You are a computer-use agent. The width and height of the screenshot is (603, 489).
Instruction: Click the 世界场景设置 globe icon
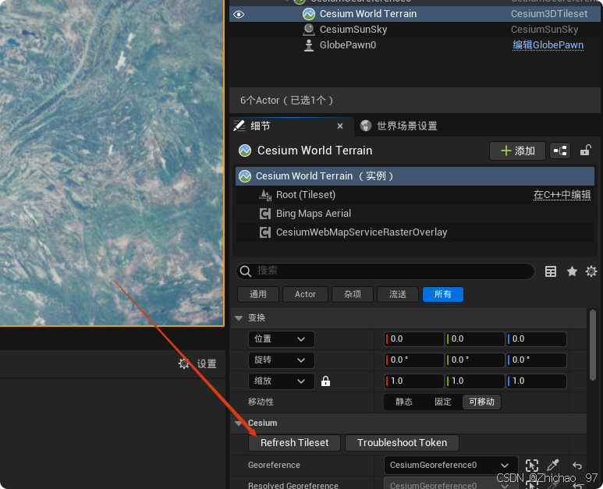click(x=366, y=126)
